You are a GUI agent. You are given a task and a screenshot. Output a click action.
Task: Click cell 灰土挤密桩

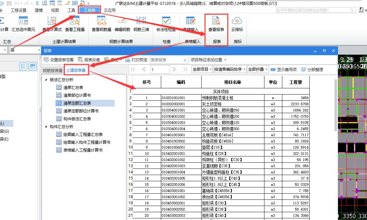pyautogui.click(x=233, y=104)
